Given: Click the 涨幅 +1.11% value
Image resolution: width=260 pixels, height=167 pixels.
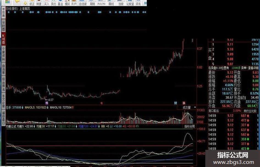Looking at the screenshot, I should (228, 81).
